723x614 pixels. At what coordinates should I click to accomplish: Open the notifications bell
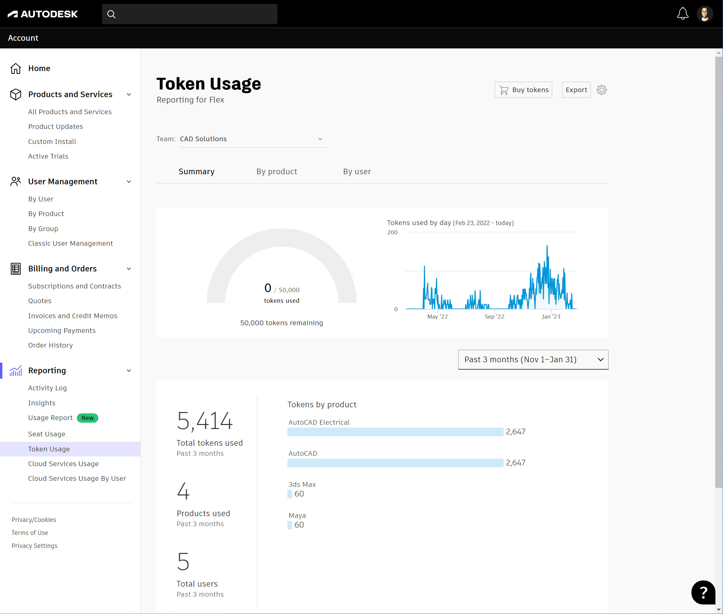683,14
